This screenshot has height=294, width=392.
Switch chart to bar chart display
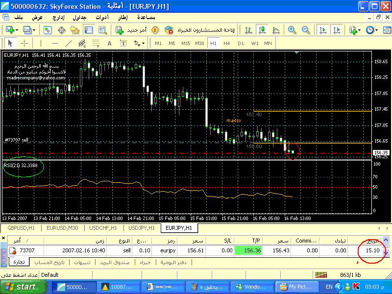pos(248,30)
